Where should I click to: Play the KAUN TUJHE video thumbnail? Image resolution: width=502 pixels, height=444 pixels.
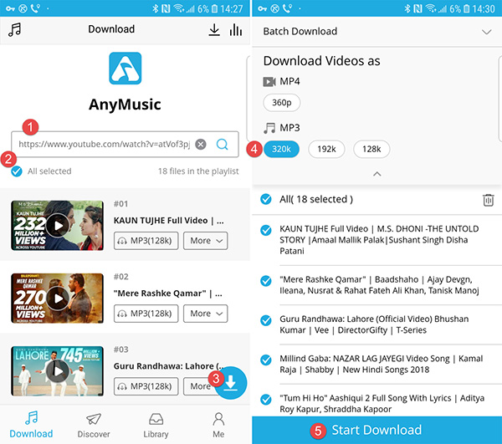click(57, 226)
